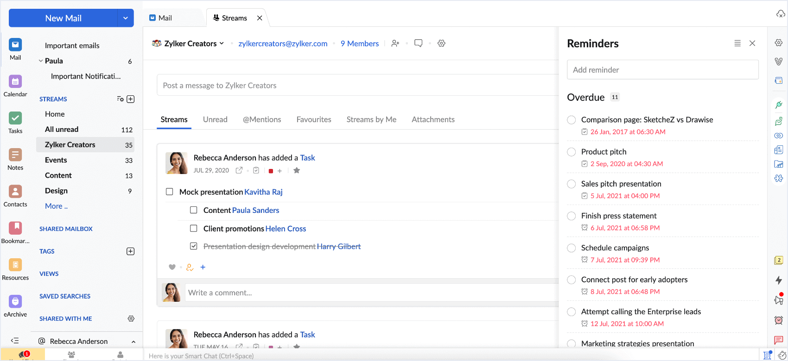View the 9 Members list
Viewport: 788px width, 361px height.
(360, 44)
